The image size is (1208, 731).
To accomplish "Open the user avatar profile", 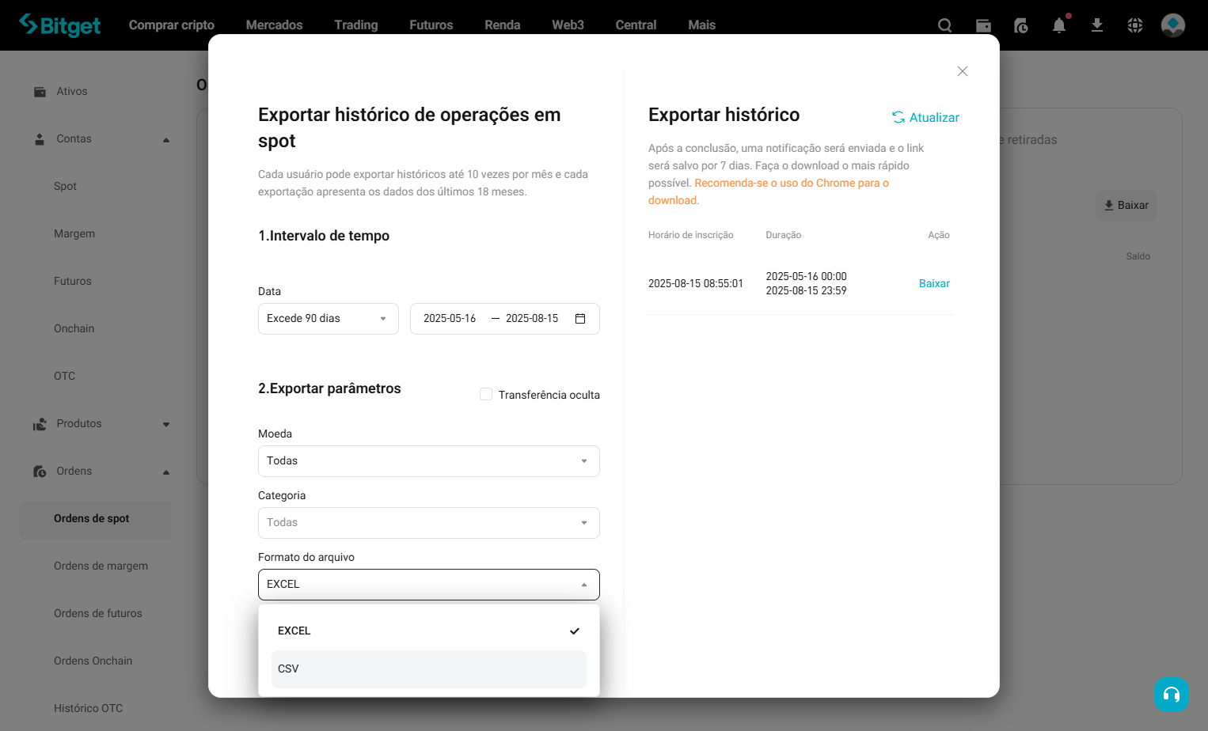I will 1173,25.
